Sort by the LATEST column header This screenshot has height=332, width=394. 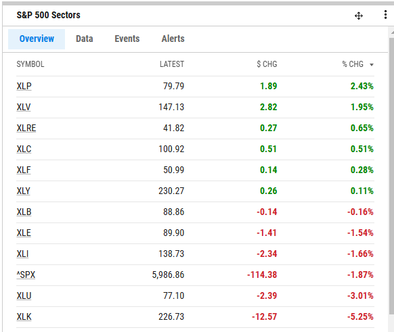coord(172,64)
